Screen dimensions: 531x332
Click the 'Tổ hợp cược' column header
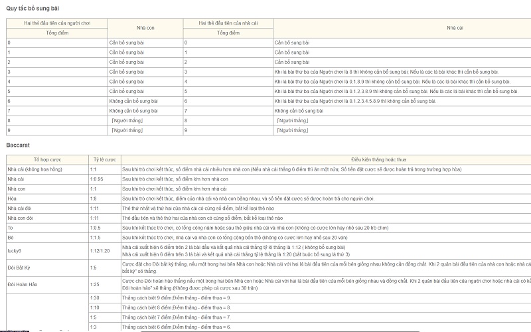point(46,160)
